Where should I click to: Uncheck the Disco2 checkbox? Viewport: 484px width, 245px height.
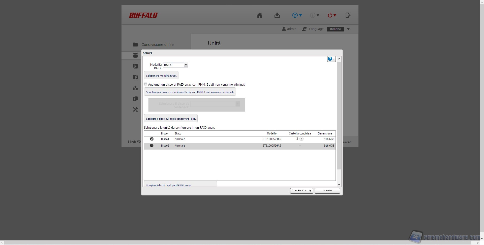tap(152, 146)
